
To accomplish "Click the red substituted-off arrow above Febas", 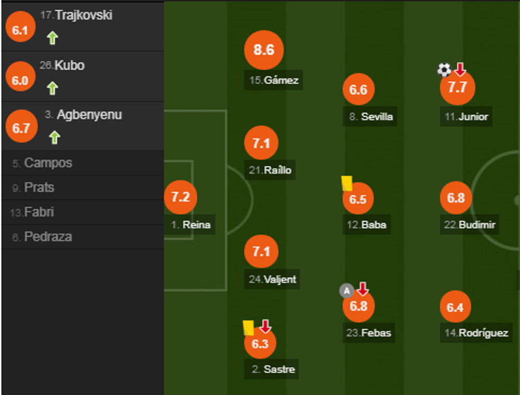I will (362, 289).
